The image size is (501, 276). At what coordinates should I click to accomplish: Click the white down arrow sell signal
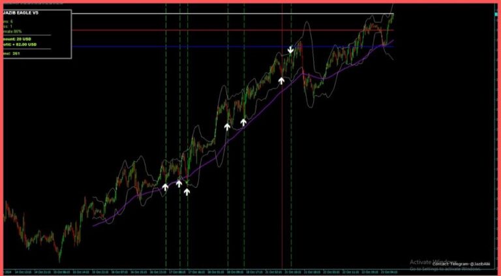click(x=291, y=50)
